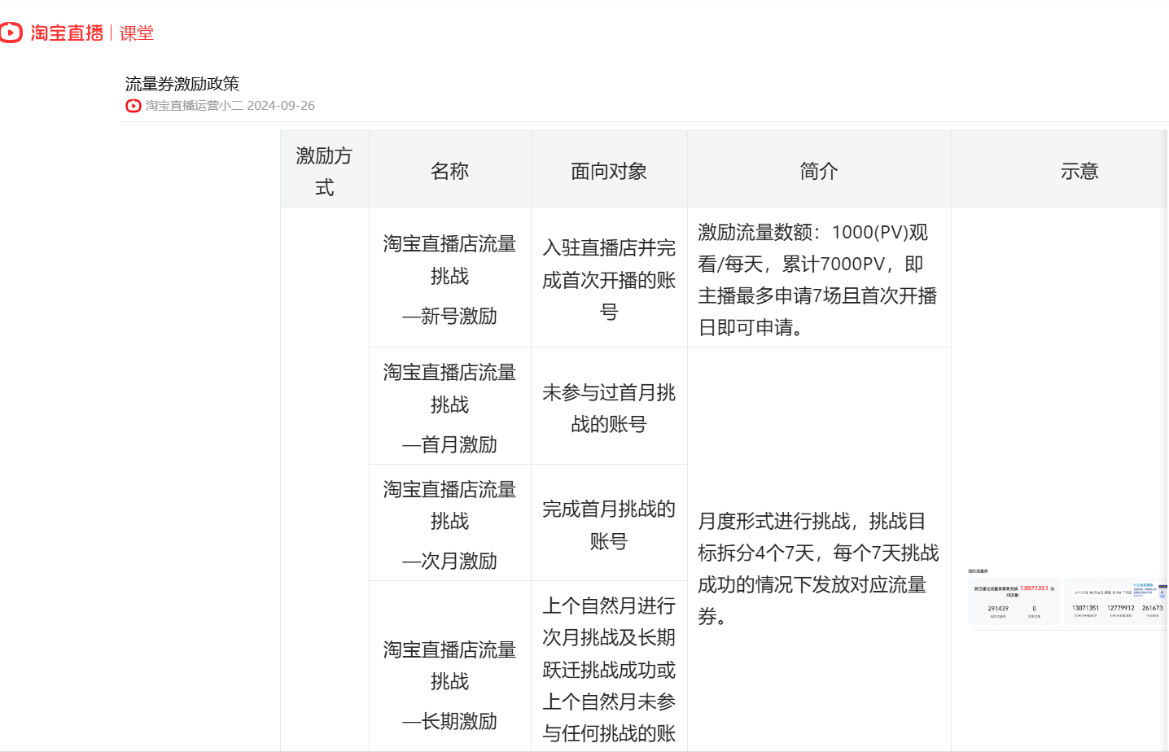This screenshot has width=1169, height=752.
Task: Select the 长期激励 name cell
Action: tap(450, 667)
